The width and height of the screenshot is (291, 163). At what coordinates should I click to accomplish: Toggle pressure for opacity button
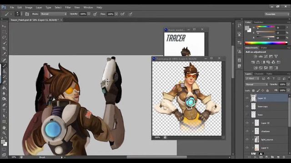(x=95, y=14)
